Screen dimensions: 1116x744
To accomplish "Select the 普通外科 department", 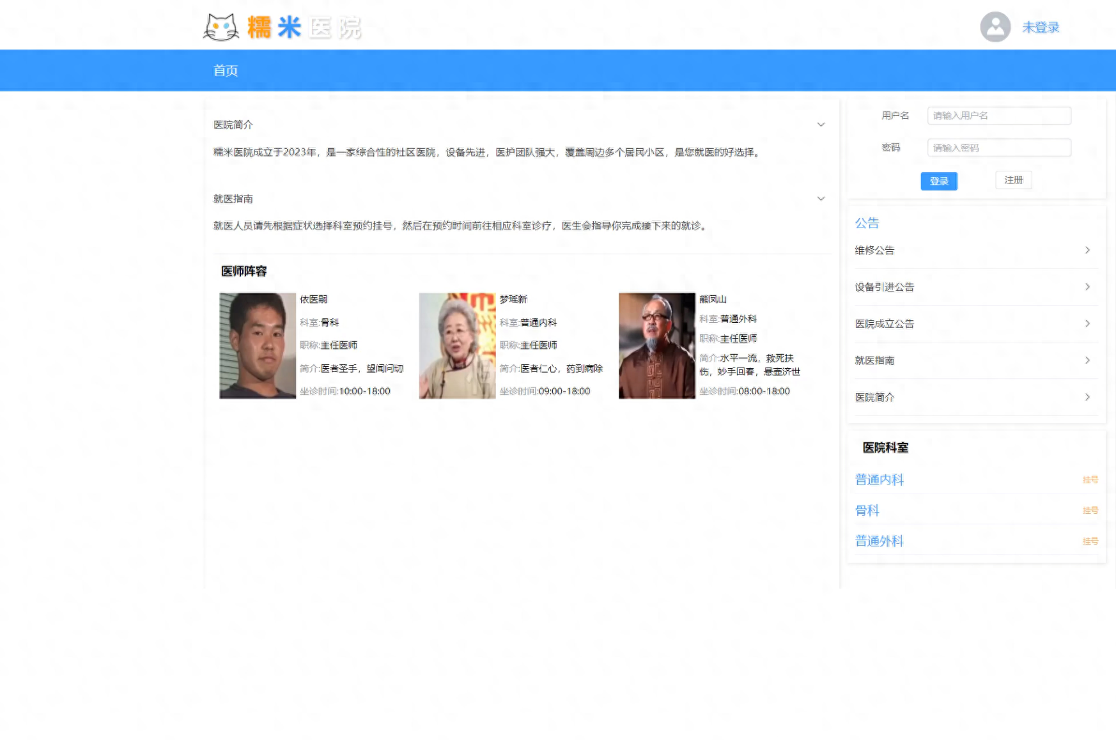I will [x=880, y=541].
